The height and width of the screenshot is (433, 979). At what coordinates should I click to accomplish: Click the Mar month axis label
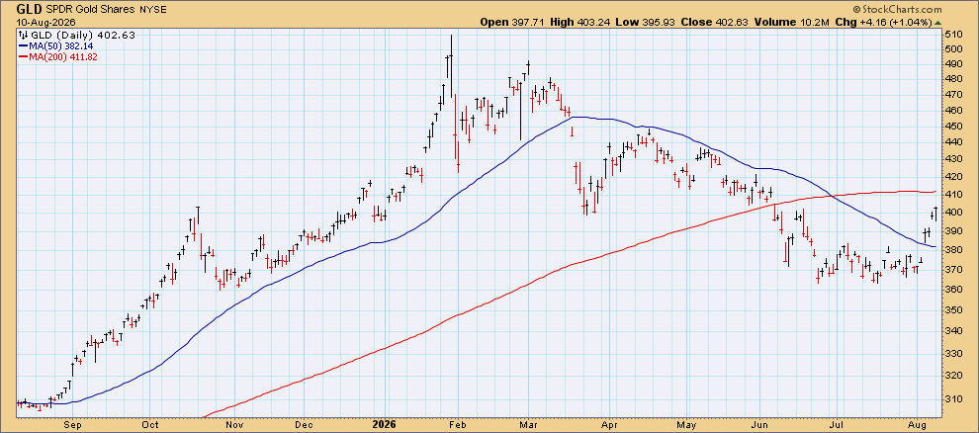(x=528, y=423)
